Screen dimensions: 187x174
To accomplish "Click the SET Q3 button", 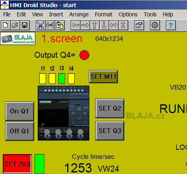I will pos(110,131).
